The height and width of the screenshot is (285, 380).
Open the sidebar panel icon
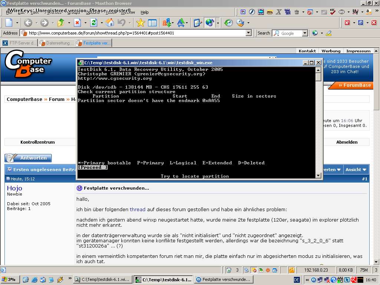click(x=152, y=23)
